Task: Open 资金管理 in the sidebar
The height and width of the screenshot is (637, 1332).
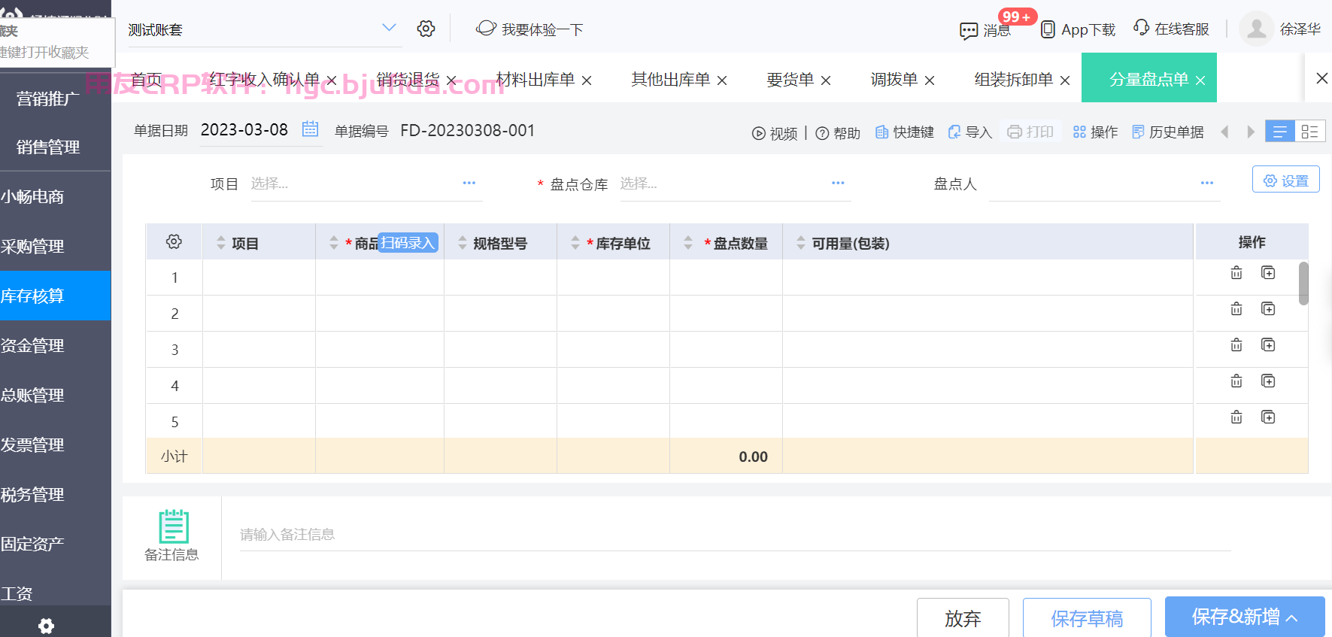Action: click(32, 345)
